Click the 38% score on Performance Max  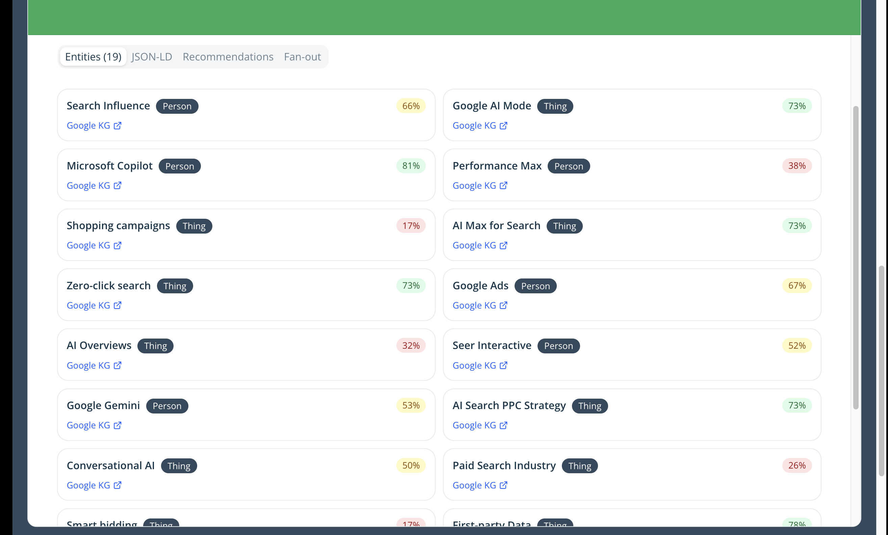pos(797,166)
